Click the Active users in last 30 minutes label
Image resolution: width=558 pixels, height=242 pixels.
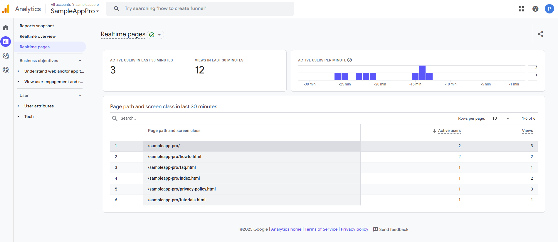(x=141, y=60)
